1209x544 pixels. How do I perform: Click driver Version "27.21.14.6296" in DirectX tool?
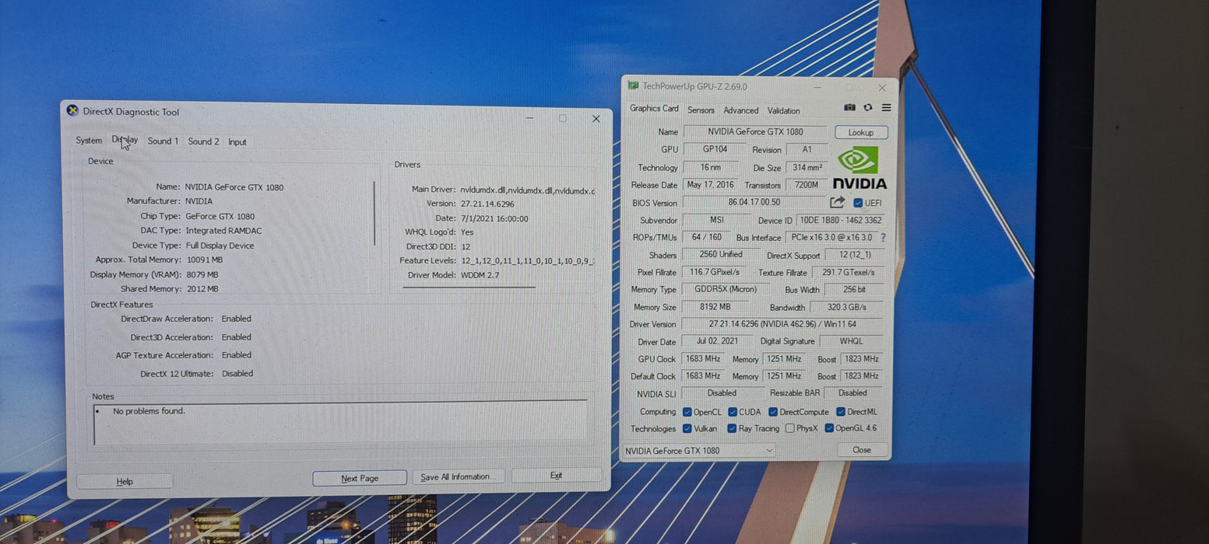(x=487, y=204)
